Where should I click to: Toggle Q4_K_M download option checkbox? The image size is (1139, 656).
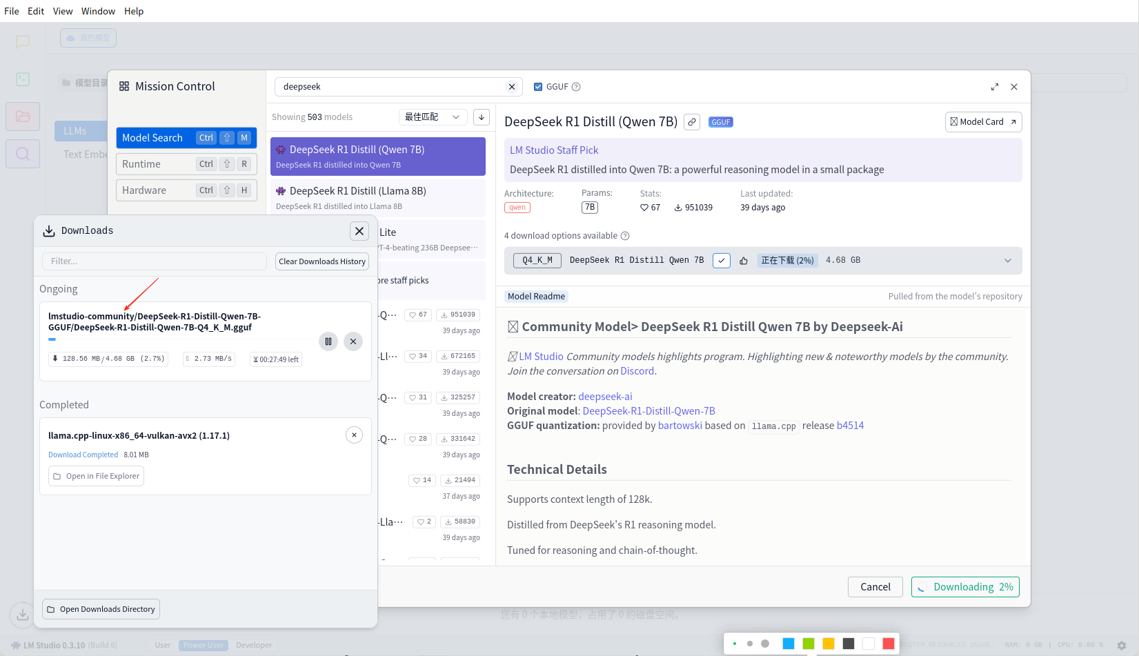(722, 261)
